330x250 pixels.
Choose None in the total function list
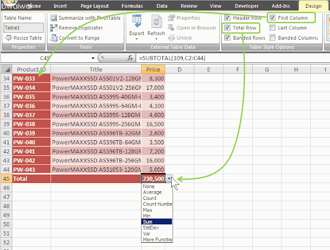click(x=157, y=187)
